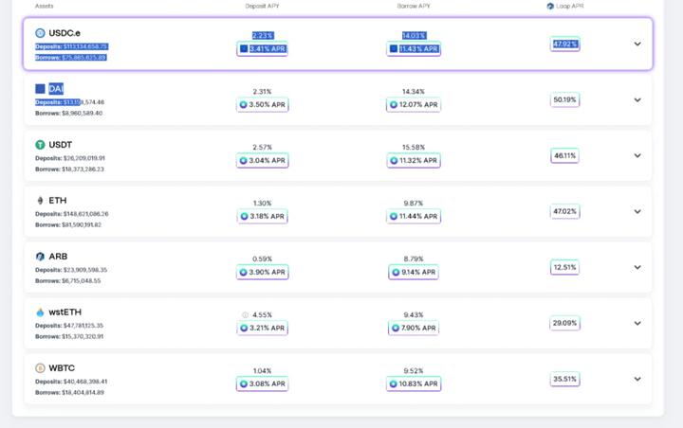The height and width of the screenshot is (428, 683).
Task: Click the Loop APR column header text
Action: click(x=570, y=6)
